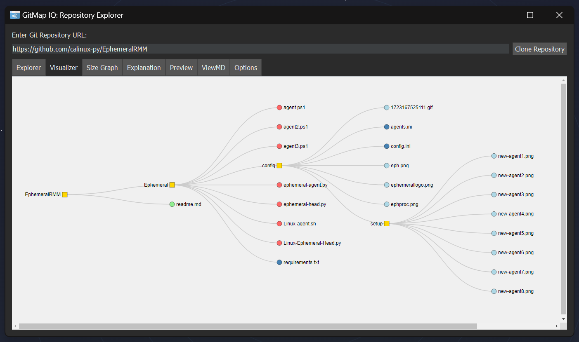Image resolution: width=579 pixels, height=342 pixels.
Task: Select the new-agent3.png node circle
Action: point(494,194)
